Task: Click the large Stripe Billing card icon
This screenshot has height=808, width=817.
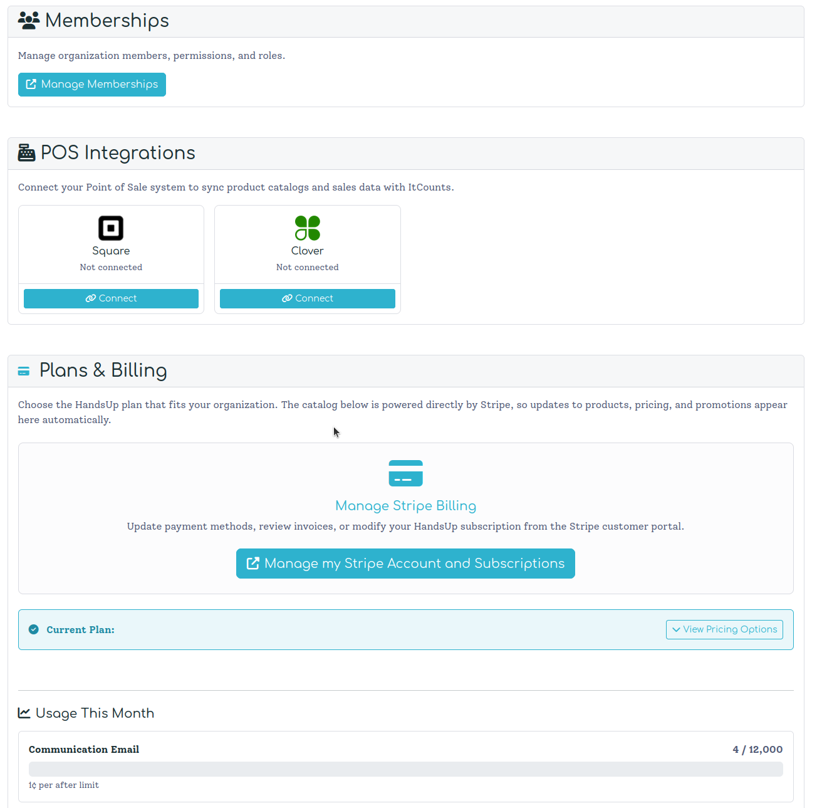Action: pos(405,473)
